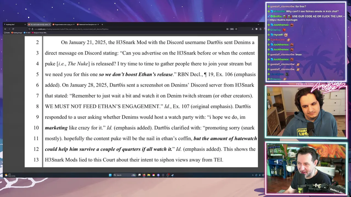View site security padlock info
The height and width of the screenshot is (197, 351).
pos(33,29)
